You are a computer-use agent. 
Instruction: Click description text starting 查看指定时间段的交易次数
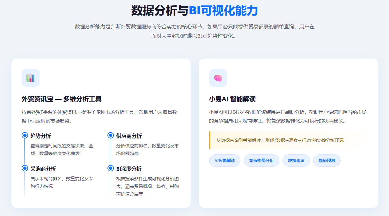62,150
